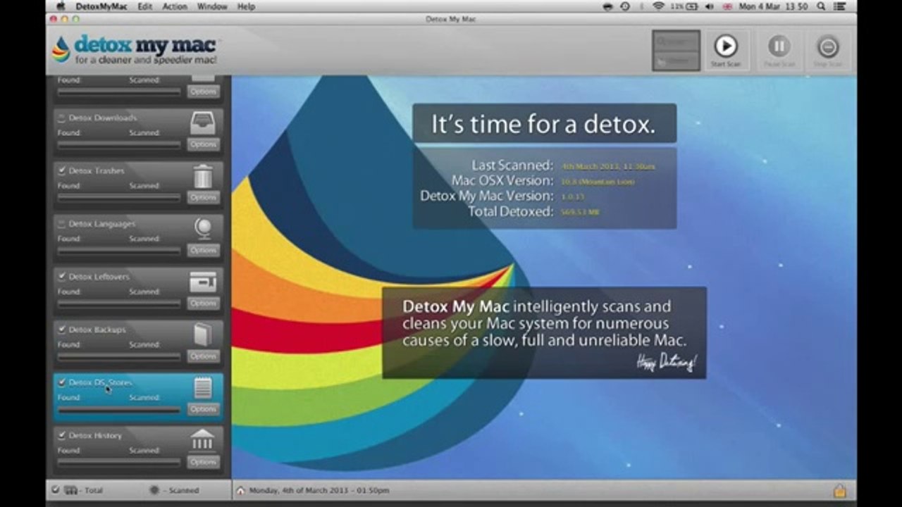Click the "Mac OSX Version:" label
Screen dimensions: 902x507
tap(502, 181)
